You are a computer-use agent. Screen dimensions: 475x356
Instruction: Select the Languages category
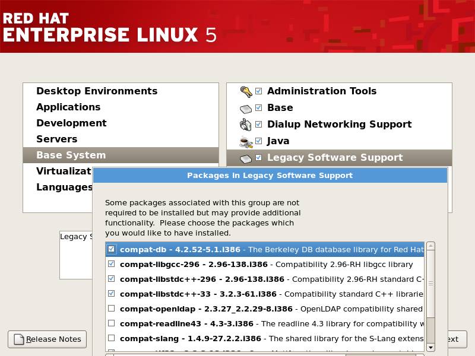(x=58, y=187)
